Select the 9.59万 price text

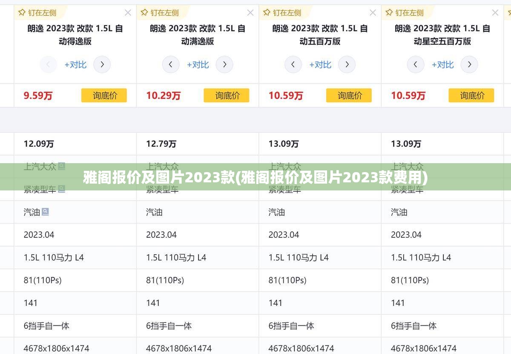[38, 95]
